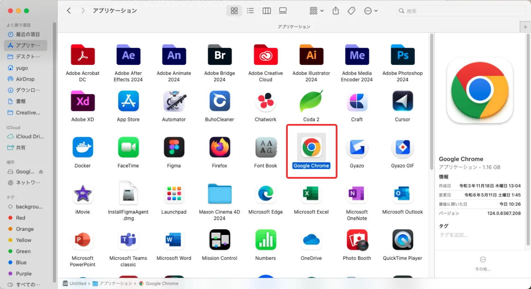
Task: Select the Adobe Animate 2024 icon
Action: (174, 55)
